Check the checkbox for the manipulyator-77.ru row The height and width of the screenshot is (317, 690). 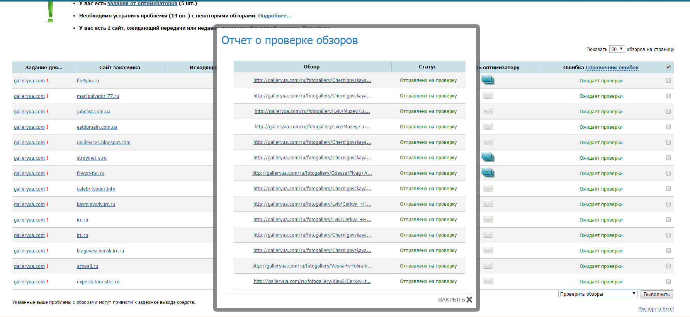pyautogui.click(x=668, y=96)
